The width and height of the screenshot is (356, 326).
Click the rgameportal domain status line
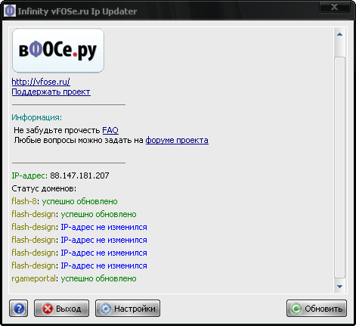click(x=74, y=278)
